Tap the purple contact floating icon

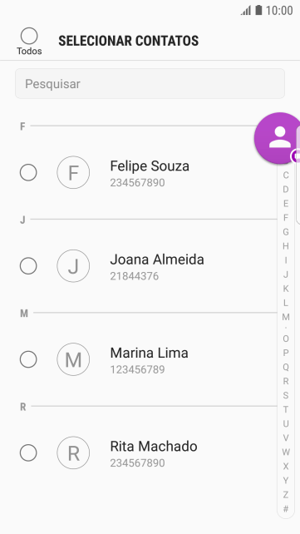point(278,138)
